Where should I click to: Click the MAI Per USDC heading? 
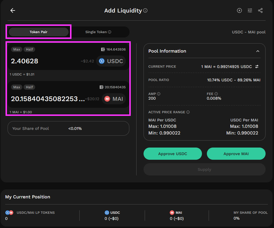point(162,120)
